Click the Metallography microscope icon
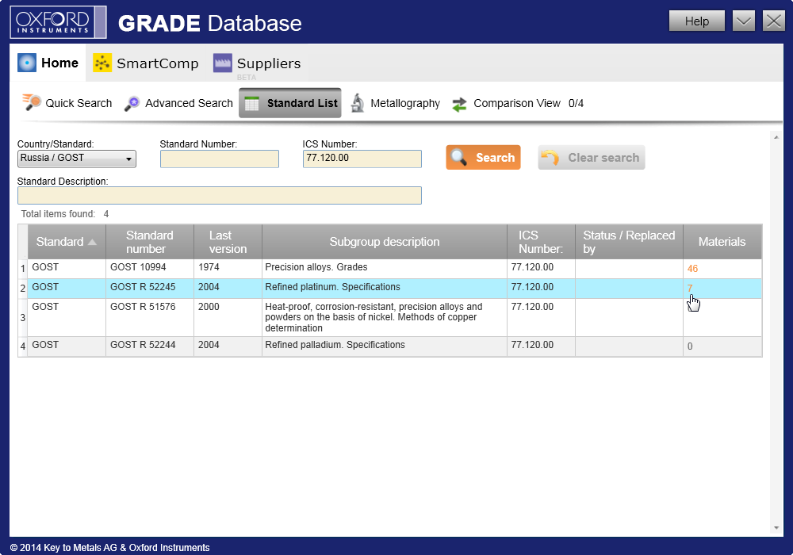This screenshot has width=793, height=555. click(358, 103)
